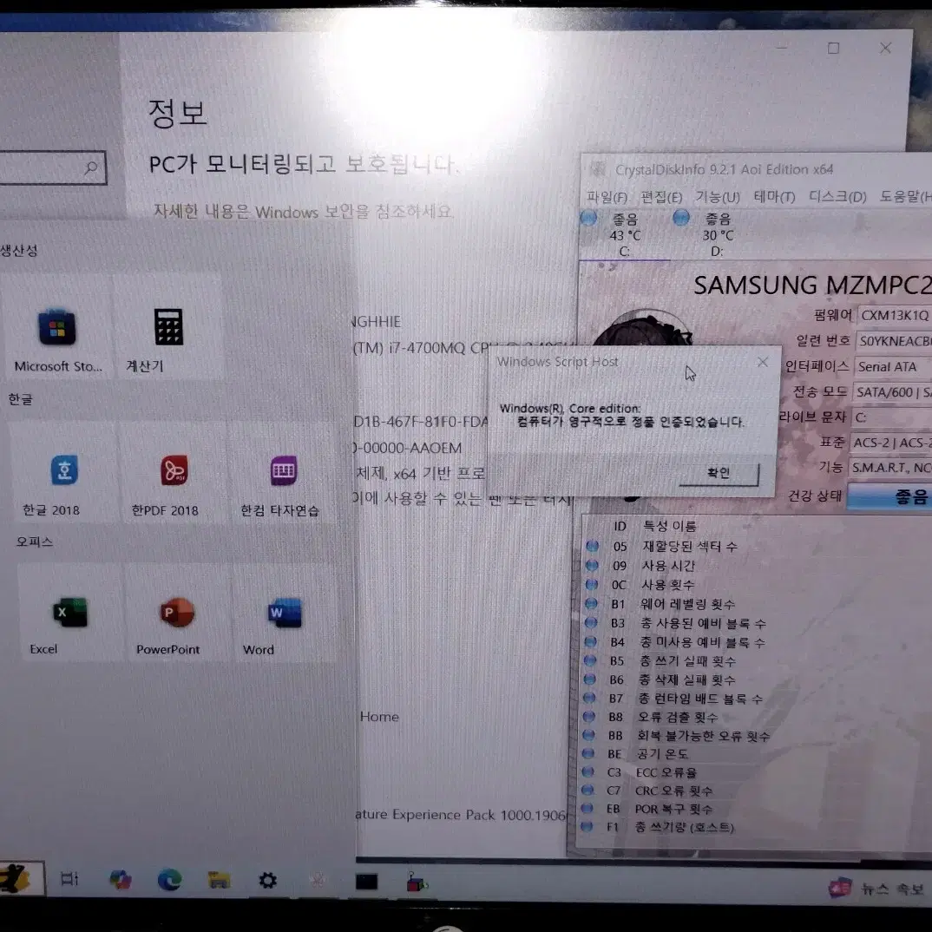This screenshot has height=932, width=932.
Task: Open Task View on the taskbar
Action: pyautogui.click(x=69, y=878)
